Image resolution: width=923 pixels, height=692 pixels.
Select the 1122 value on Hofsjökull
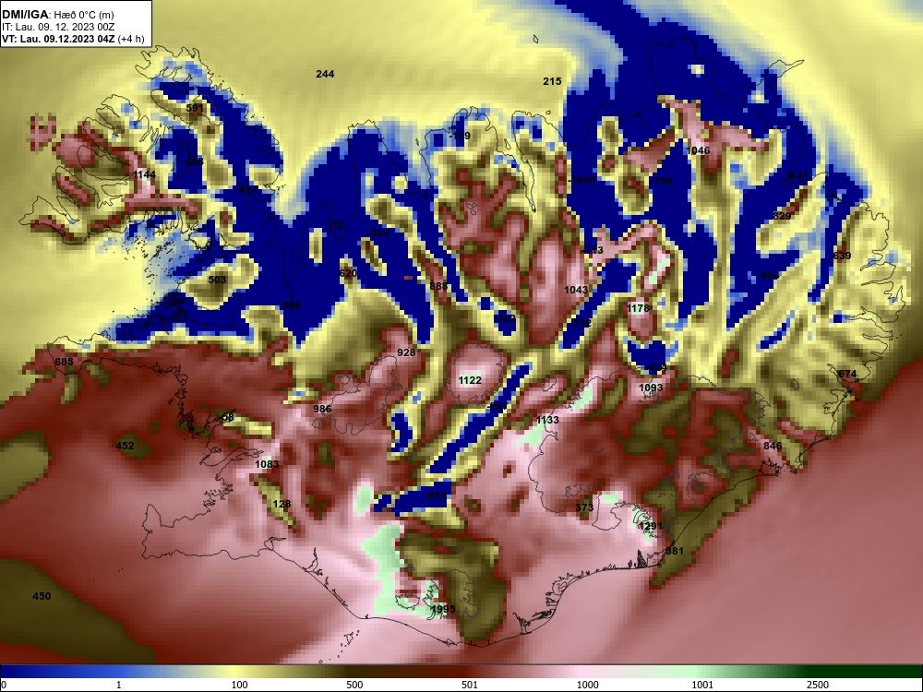point(470,380)
